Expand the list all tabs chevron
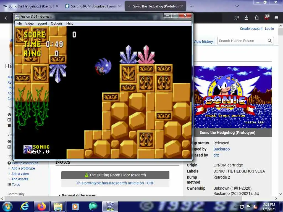Image resolution: width=283 pixels, height=212 pixels. pos(237,6)
